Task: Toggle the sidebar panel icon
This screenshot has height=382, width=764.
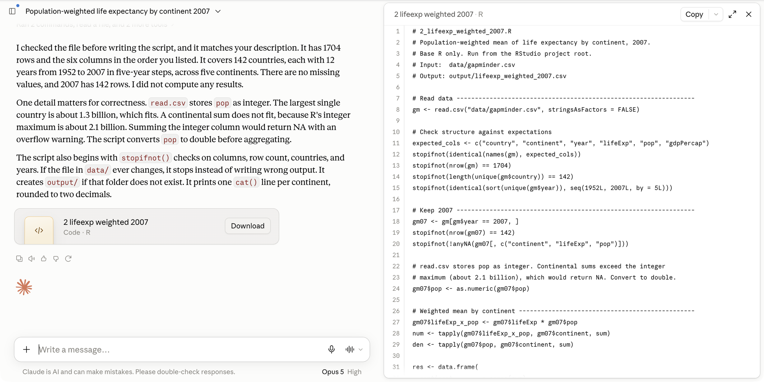Action: tap(12, 11)
